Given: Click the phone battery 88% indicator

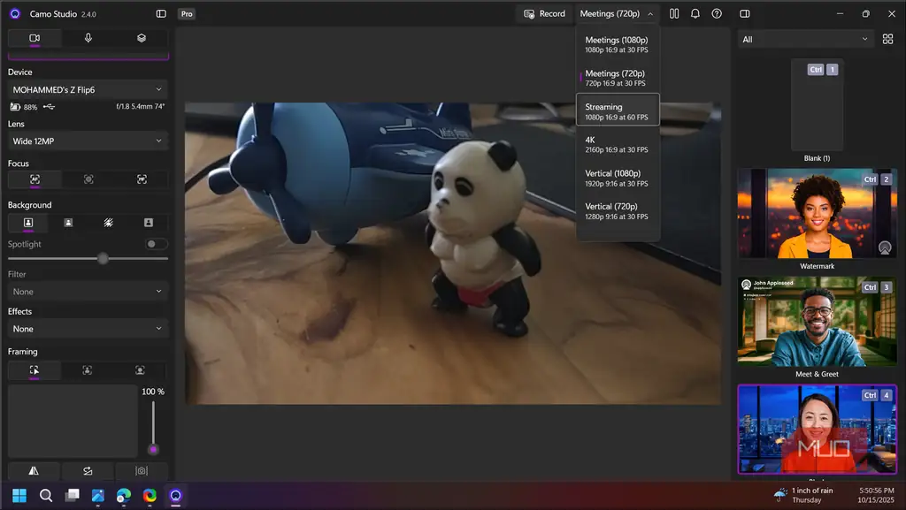Looking at the screenshot, I should (24, 107).
